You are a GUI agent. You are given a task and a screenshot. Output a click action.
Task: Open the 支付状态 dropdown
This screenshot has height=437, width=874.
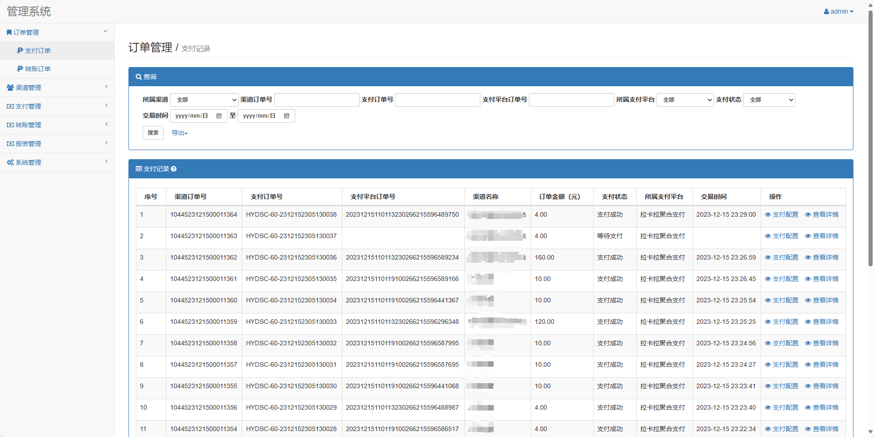[x=769, y=100]
